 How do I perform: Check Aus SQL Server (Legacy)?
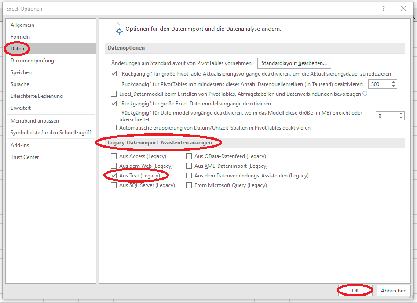click(x=114, y=185)
